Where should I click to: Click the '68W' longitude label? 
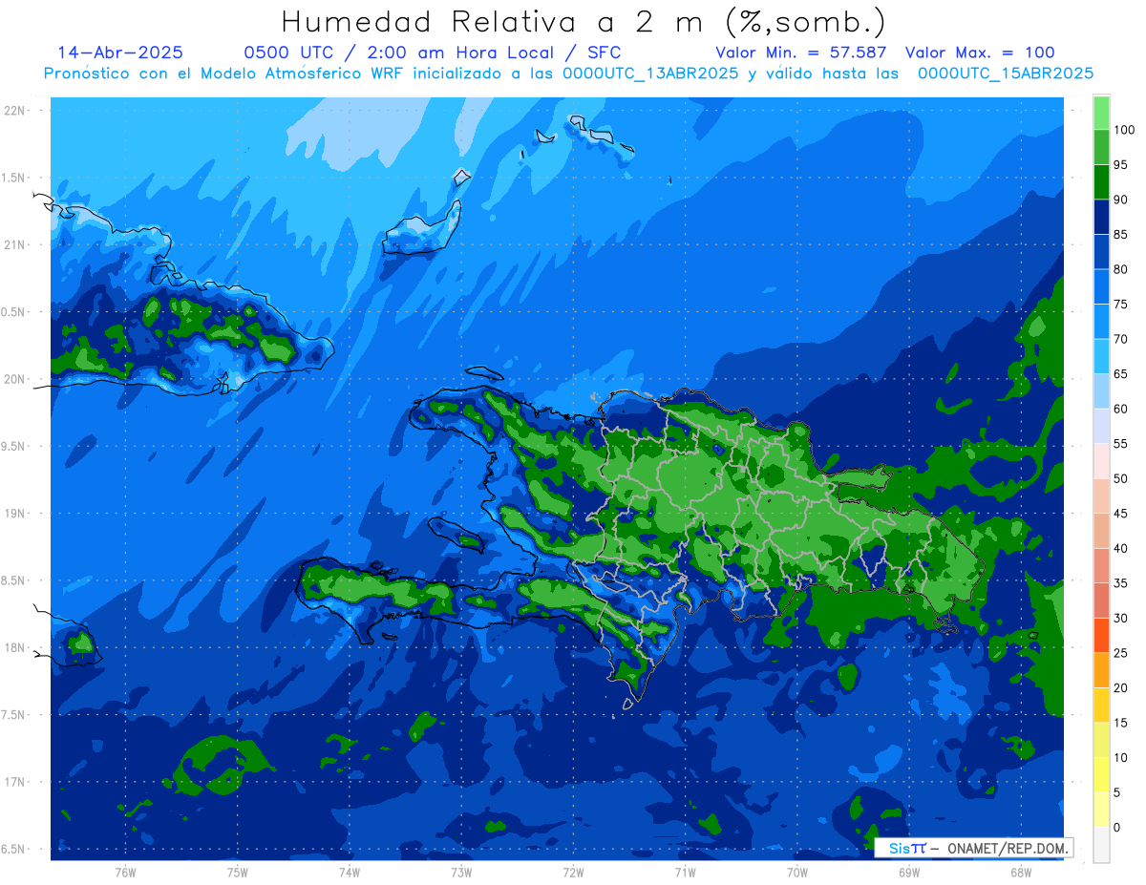[1021, 873]
